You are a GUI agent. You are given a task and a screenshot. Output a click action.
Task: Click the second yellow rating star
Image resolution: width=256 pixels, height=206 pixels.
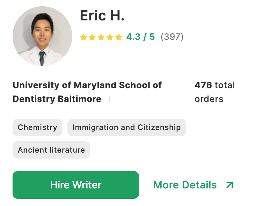92,37
